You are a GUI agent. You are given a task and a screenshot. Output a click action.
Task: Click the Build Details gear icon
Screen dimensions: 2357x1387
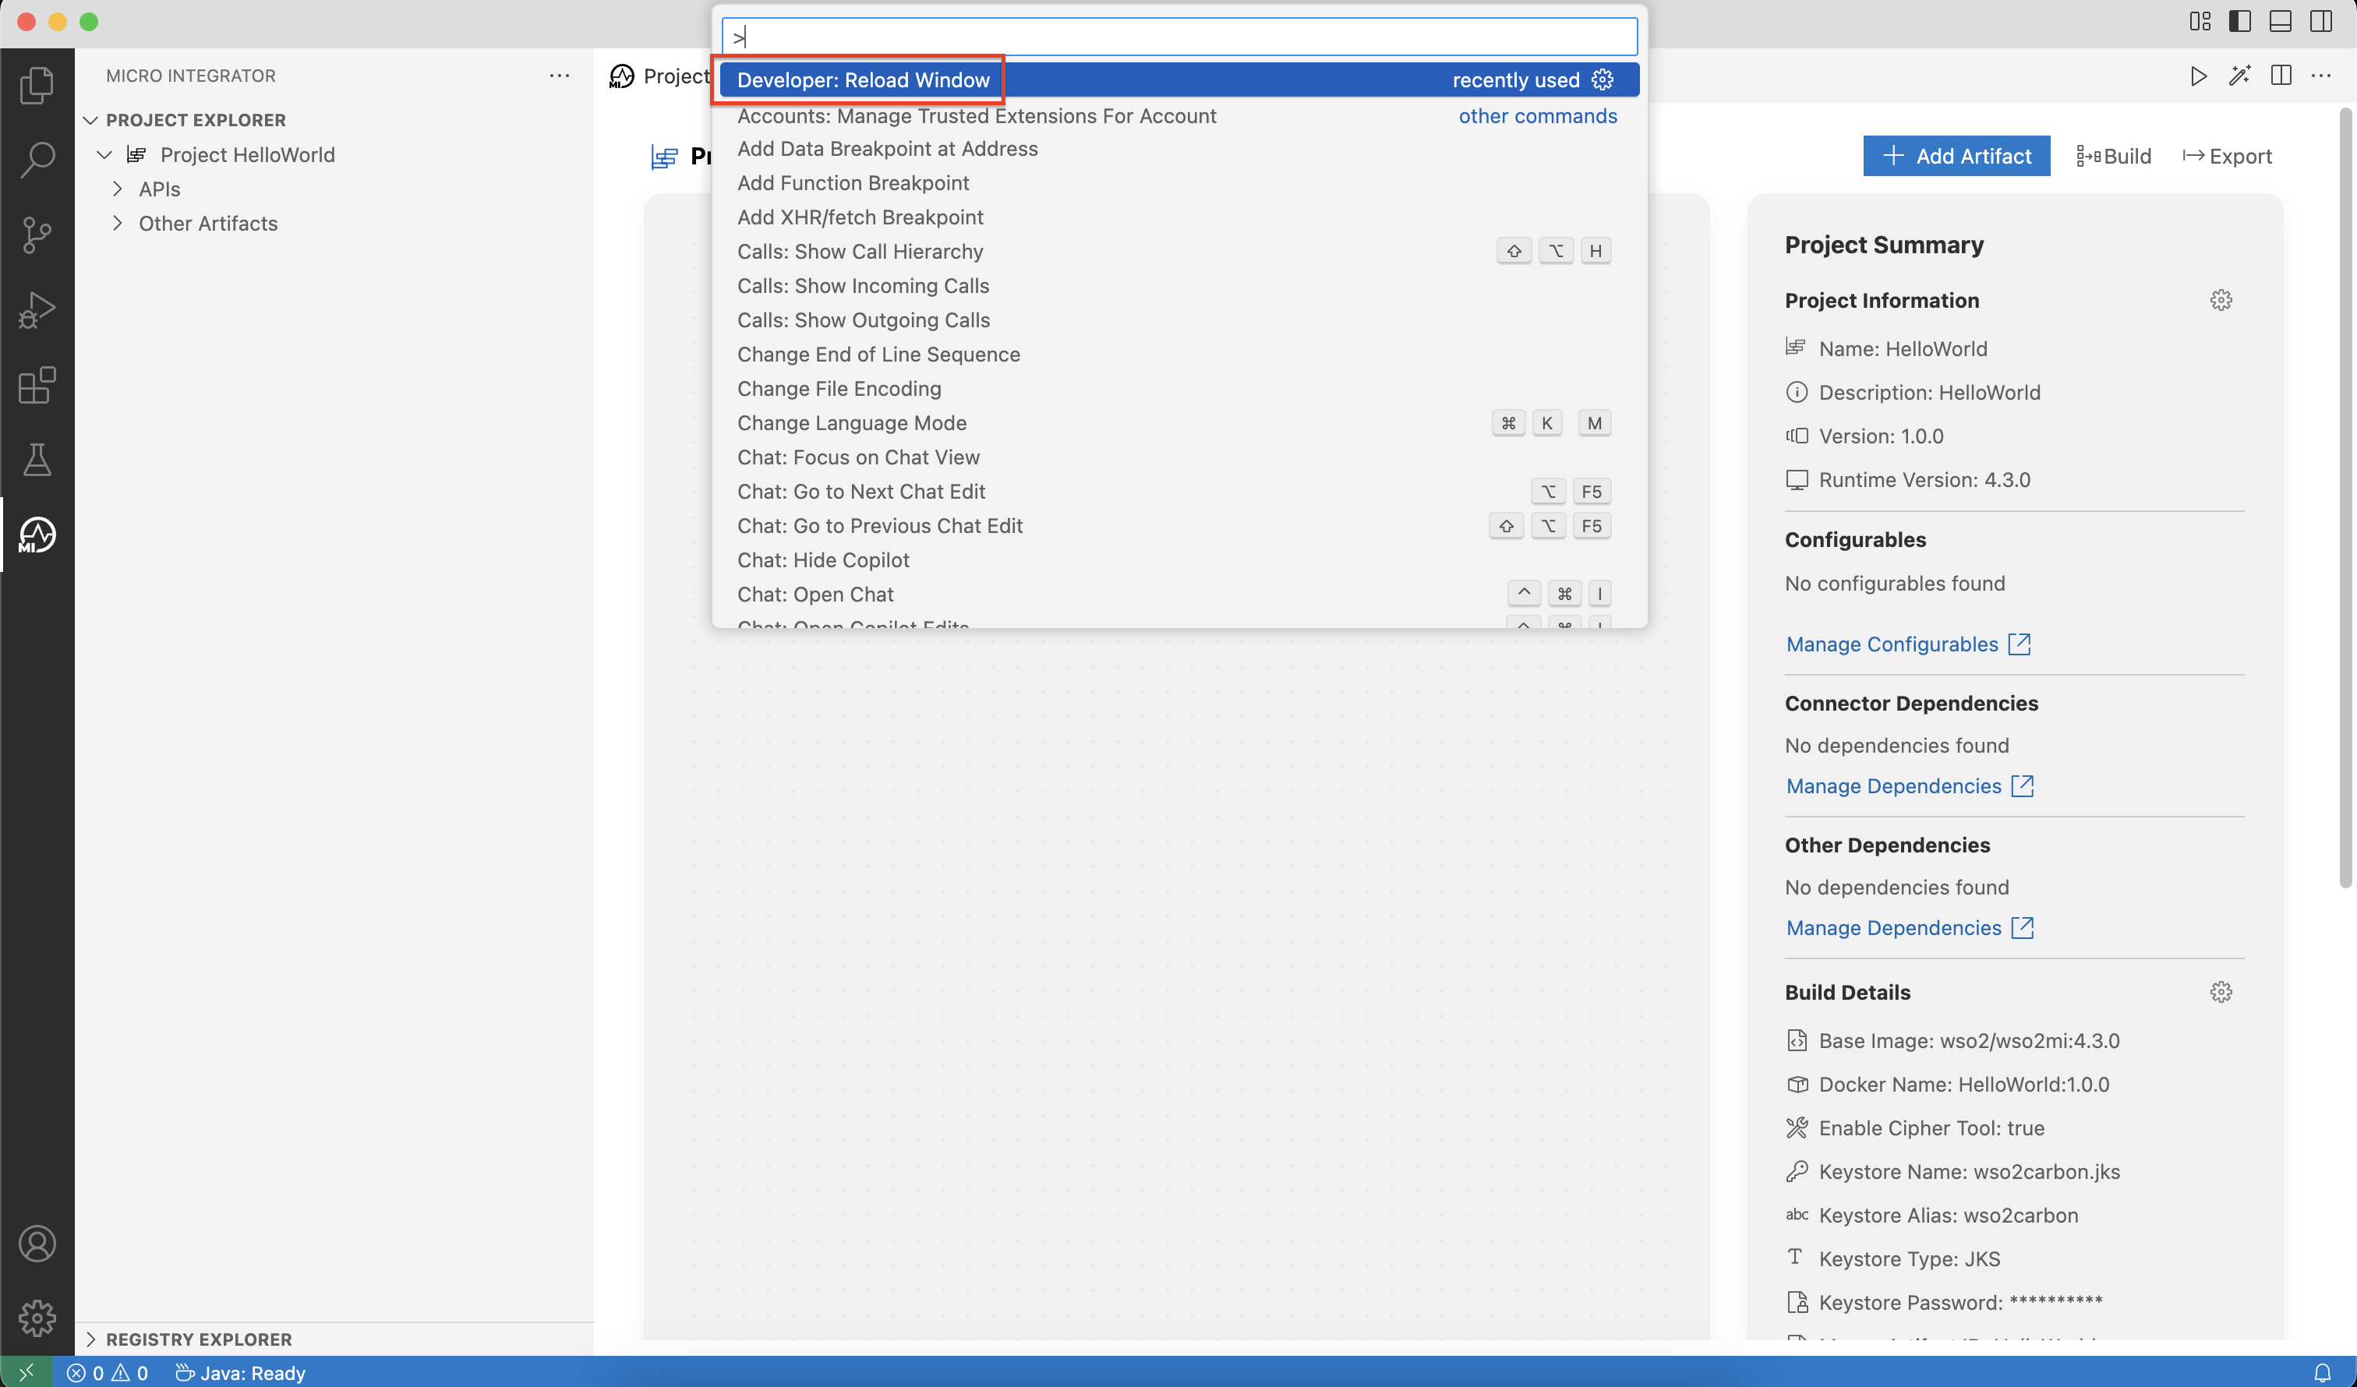2221,992
